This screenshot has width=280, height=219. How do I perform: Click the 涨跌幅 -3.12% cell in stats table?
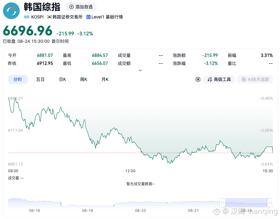coord(211,63)
